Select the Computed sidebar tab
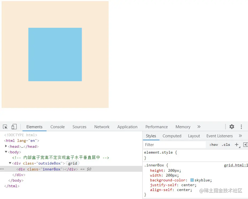 (172, 136)
